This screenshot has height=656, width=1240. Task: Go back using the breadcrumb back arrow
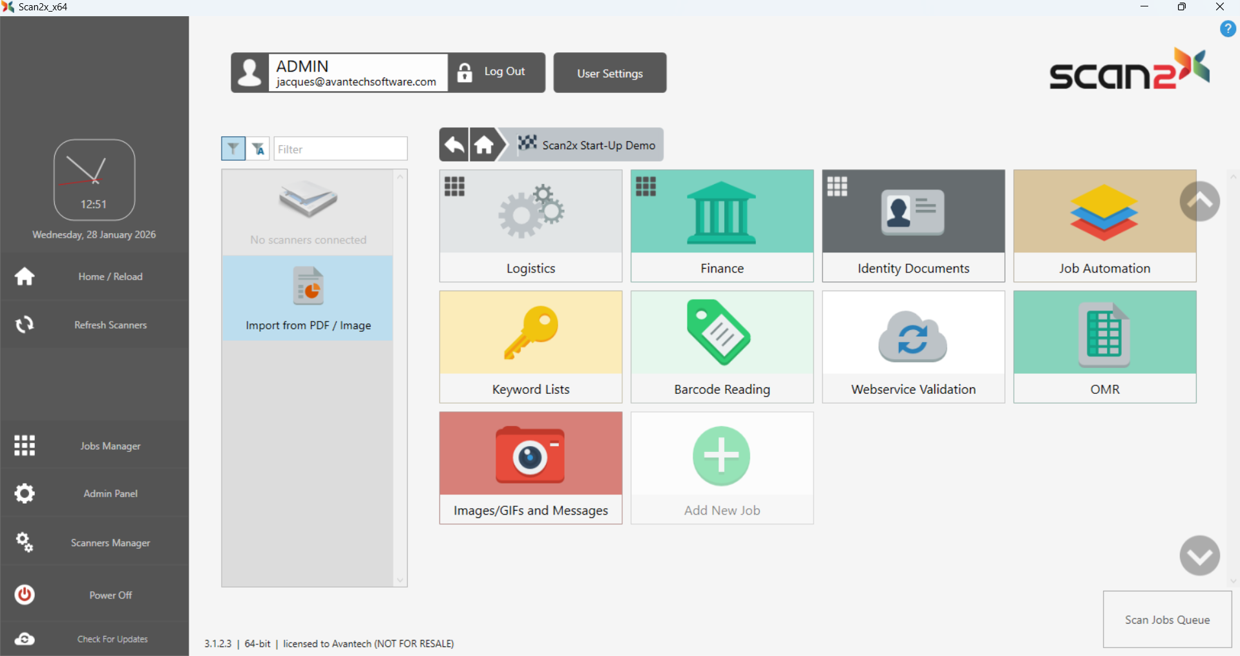454,145
